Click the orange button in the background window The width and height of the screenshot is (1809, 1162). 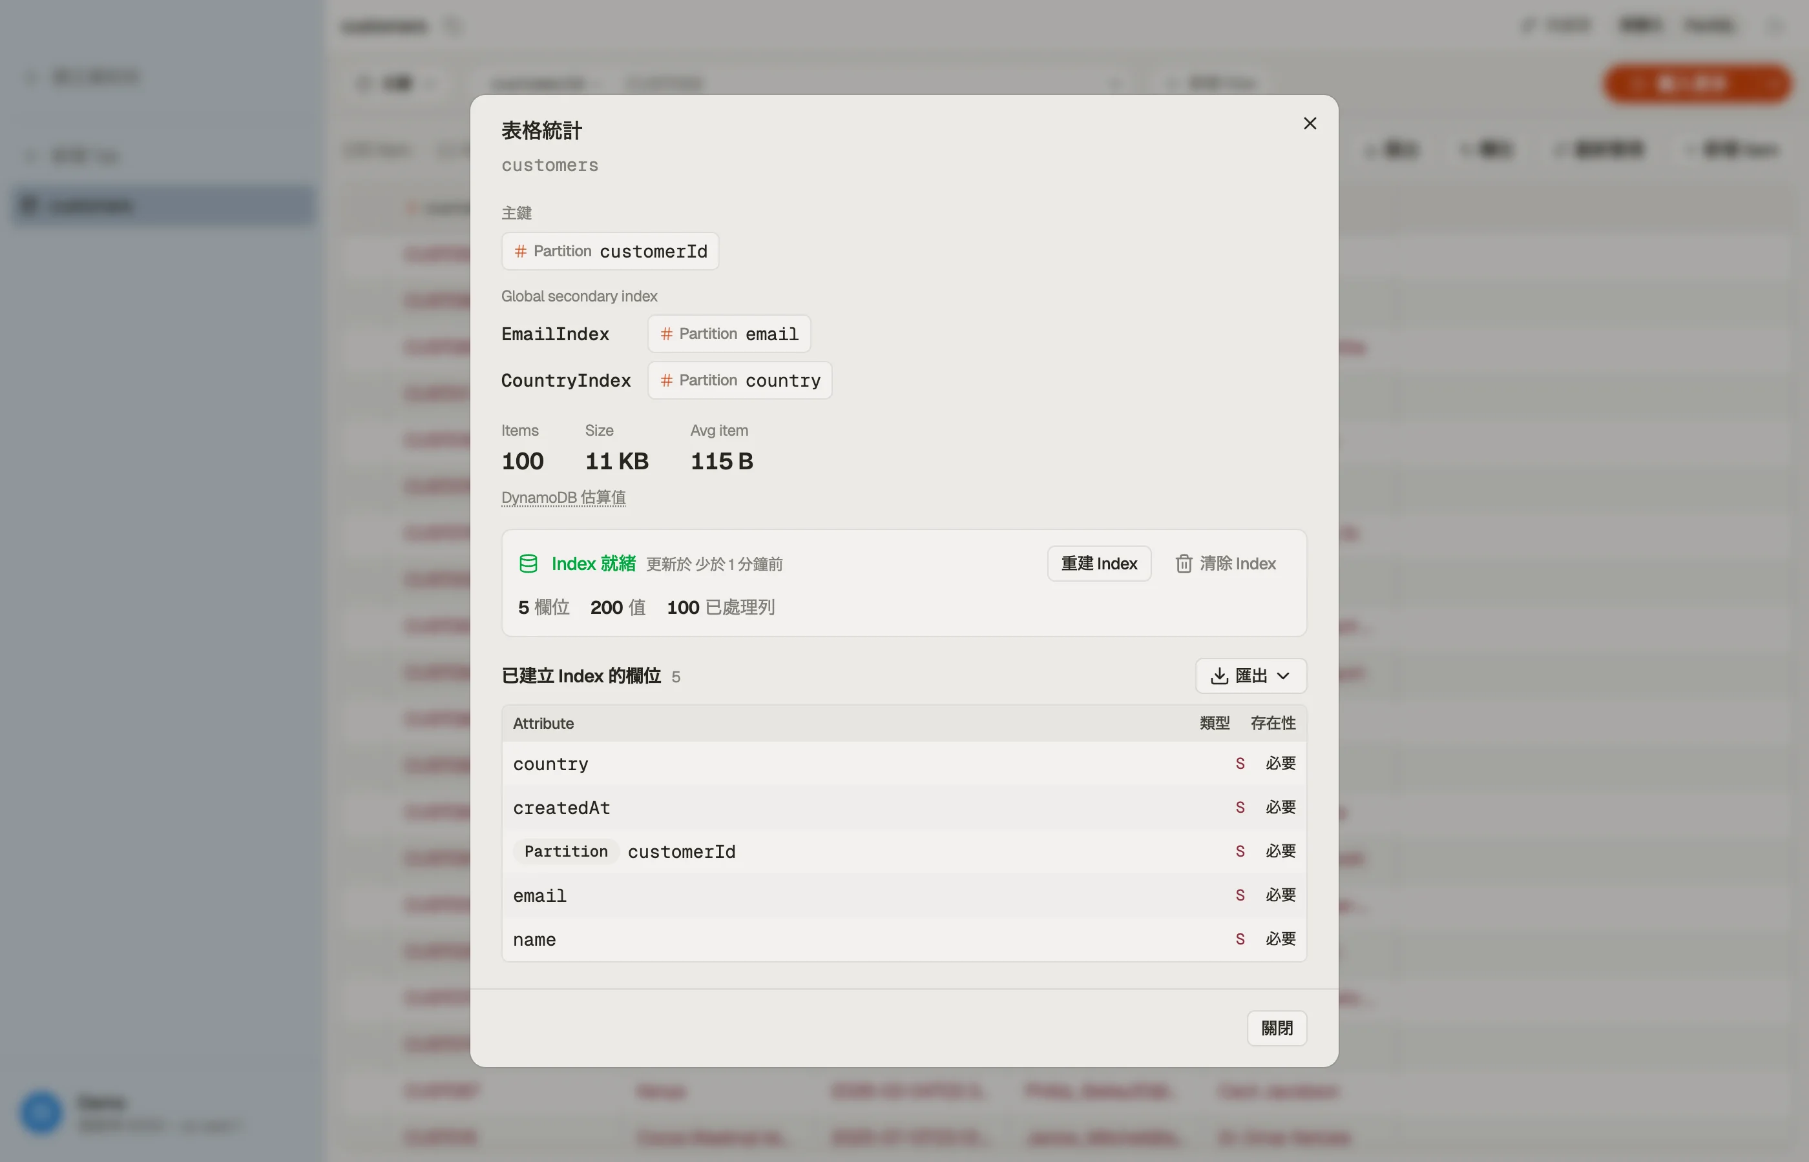(x=1697, y=83)
